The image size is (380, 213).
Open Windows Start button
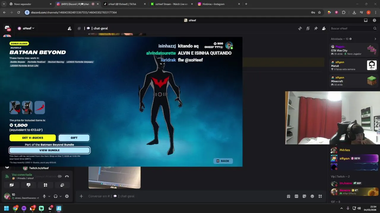click(6, 208)
